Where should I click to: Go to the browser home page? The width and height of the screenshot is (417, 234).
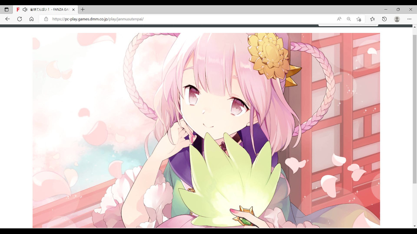coord(31,19)
